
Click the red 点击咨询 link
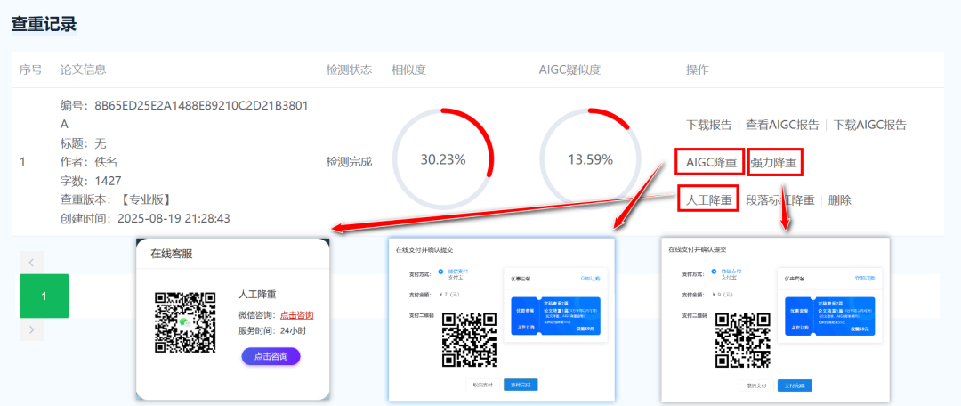point(296,315)
